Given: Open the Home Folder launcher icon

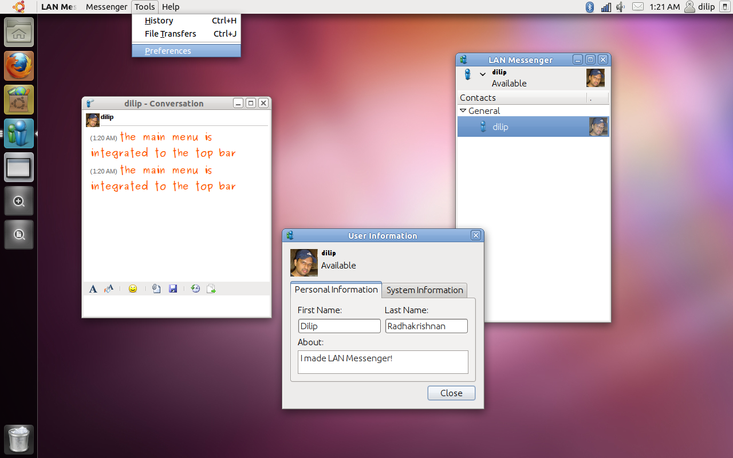Looking at the screenshot, I should [x=19, y=32].
